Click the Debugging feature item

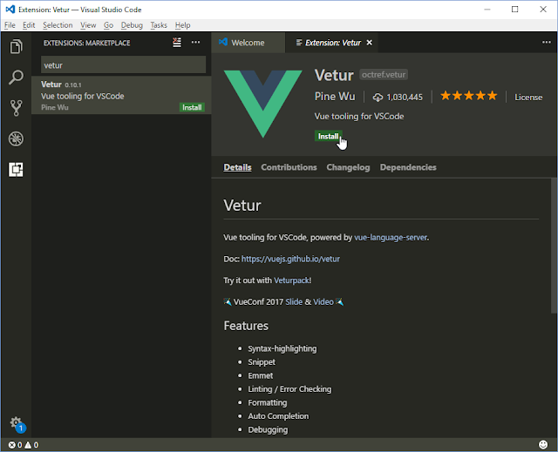(x=268, y=429)
